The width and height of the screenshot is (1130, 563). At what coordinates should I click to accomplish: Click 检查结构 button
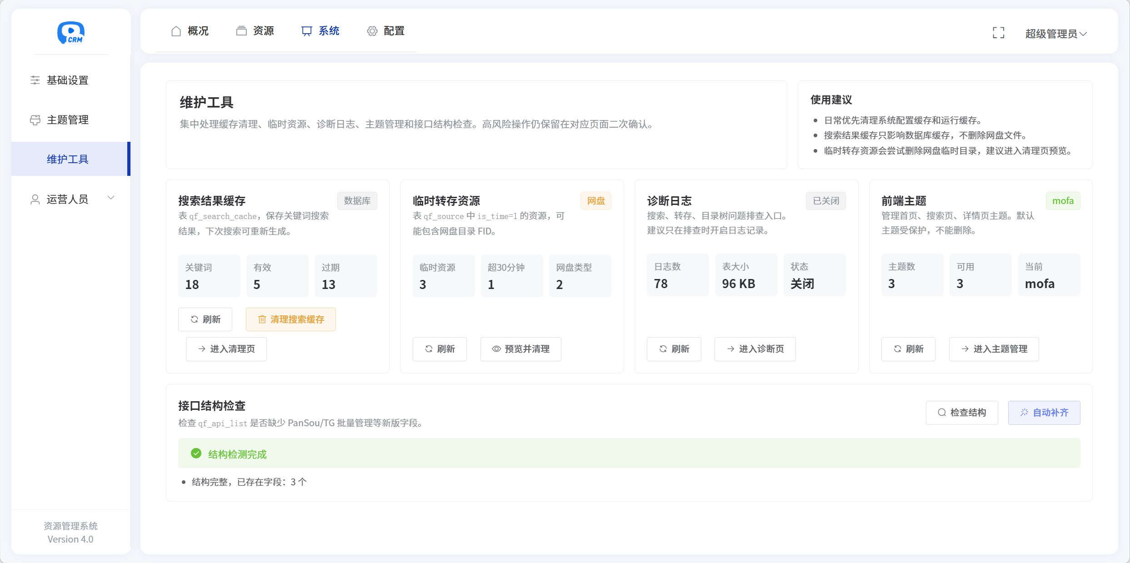coord(962,413)
